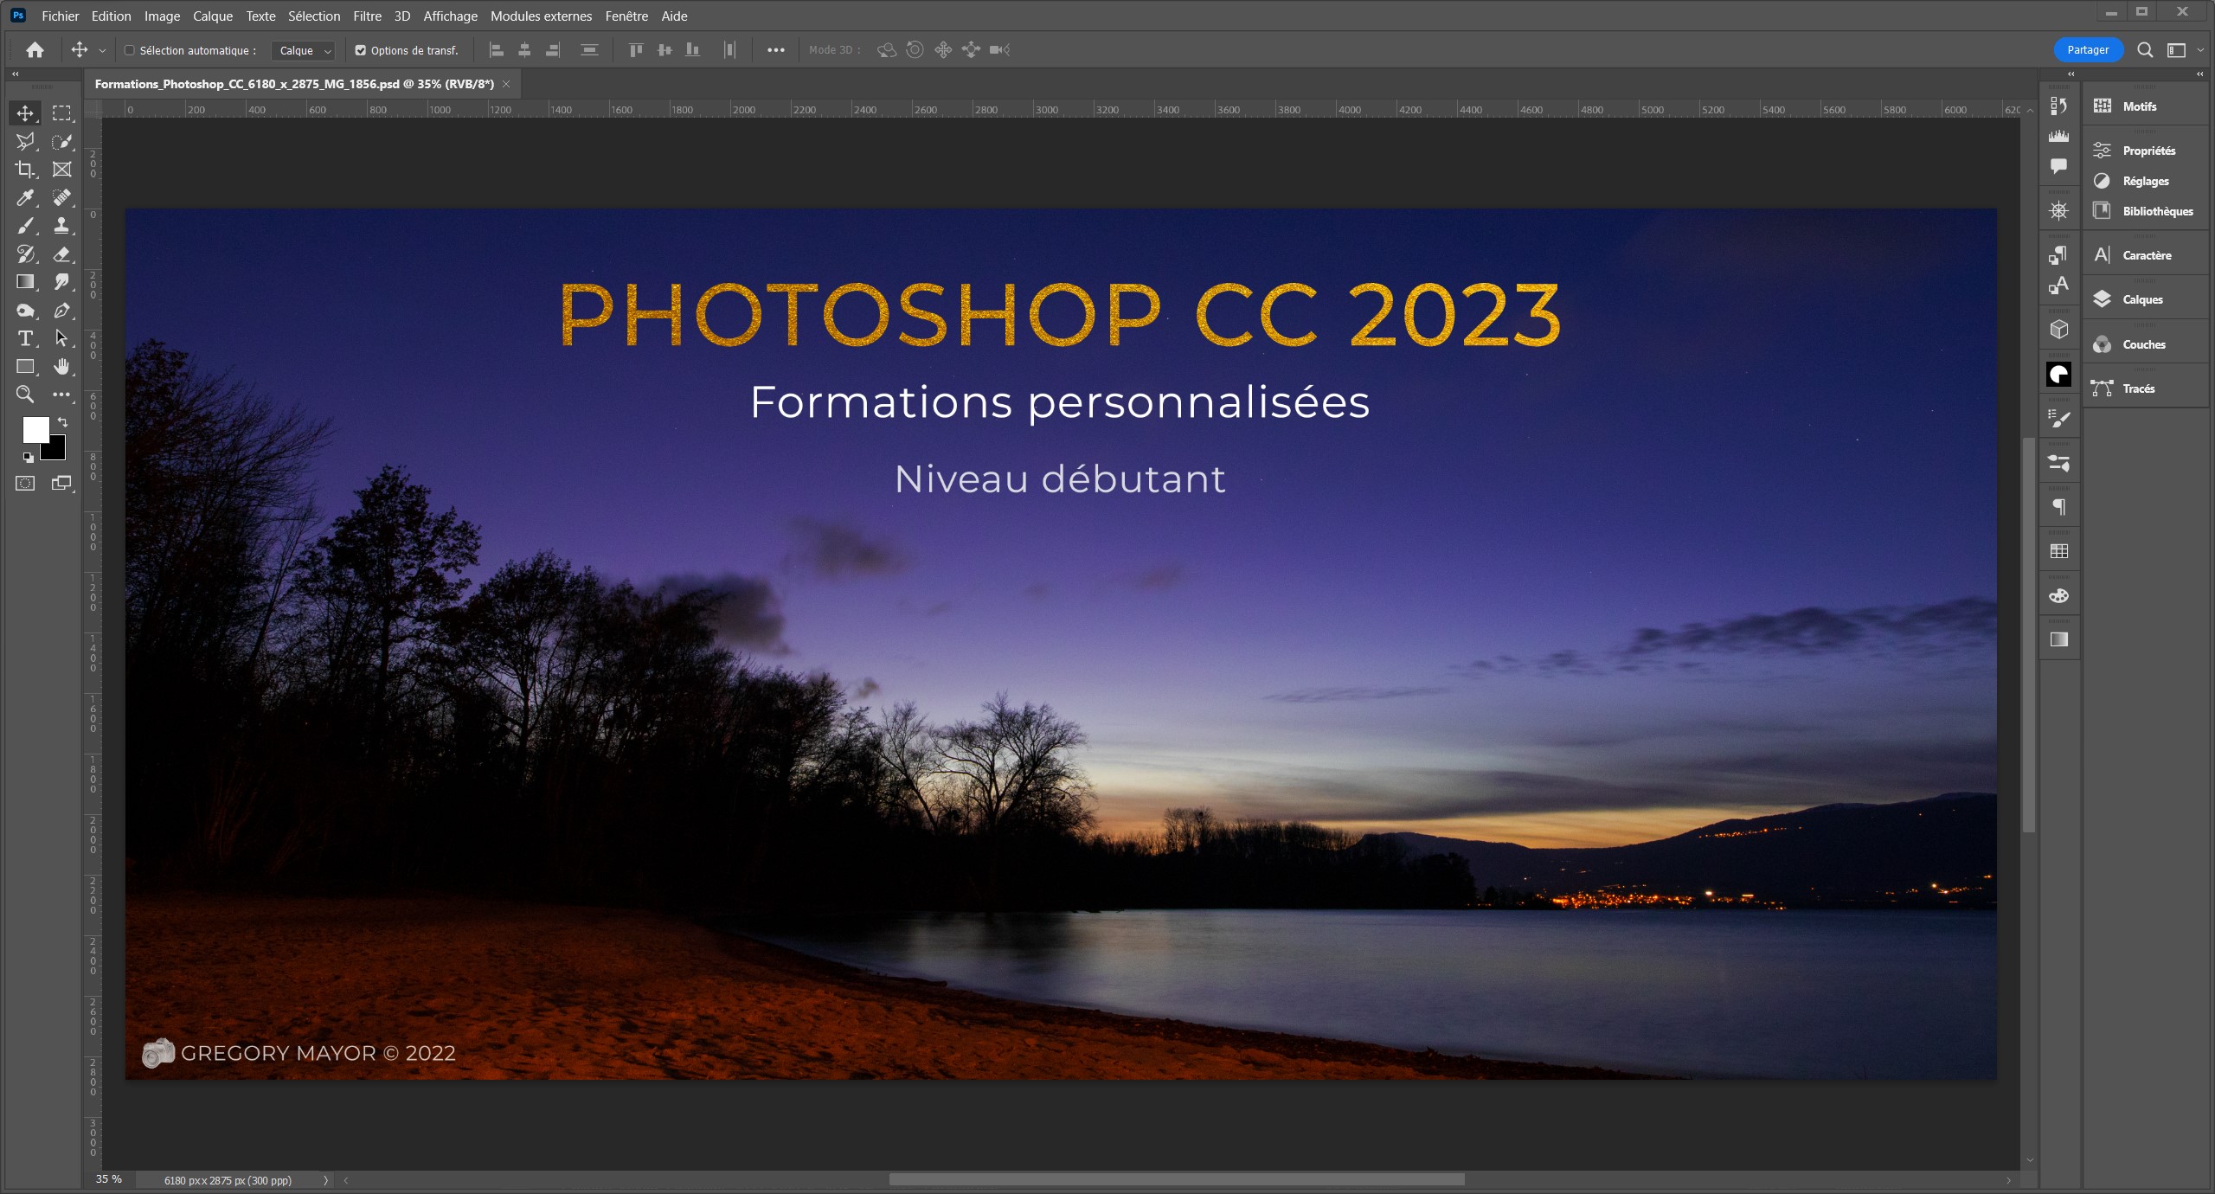2215x1194 pixels.
Task: Click the horizontal scrollbar thumb
Action: [x=1177, y=1180]
